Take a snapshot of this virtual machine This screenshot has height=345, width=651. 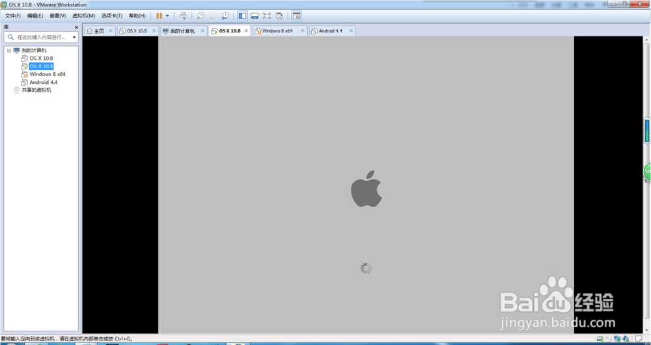(201, 16)
